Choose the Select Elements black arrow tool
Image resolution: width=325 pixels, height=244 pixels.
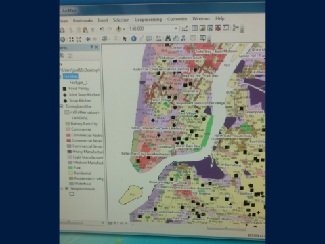(x=125, y=39)
